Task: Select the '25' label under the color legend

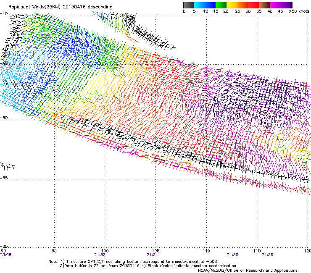Action: pyautogui.click(x=237, y=11)
